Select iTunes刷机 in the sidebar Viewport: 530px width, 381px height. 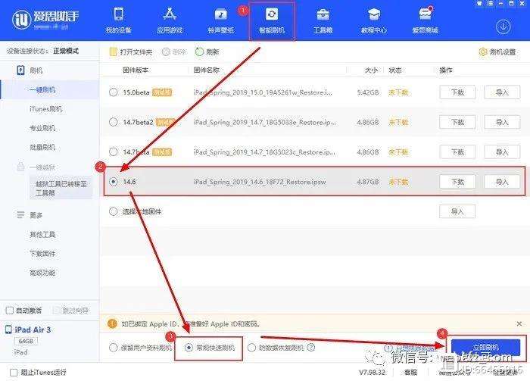click(x=46, y=109)
